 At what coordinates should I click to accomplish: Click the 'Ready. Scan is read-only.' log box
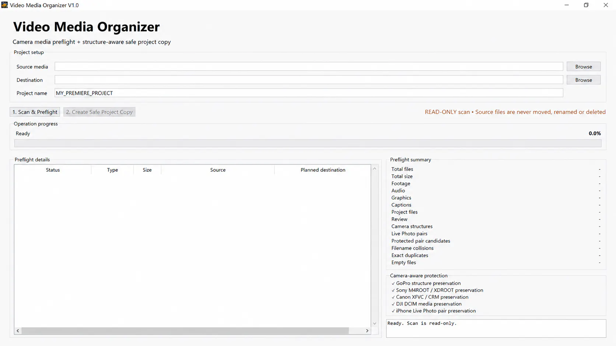tap(496, 328)
